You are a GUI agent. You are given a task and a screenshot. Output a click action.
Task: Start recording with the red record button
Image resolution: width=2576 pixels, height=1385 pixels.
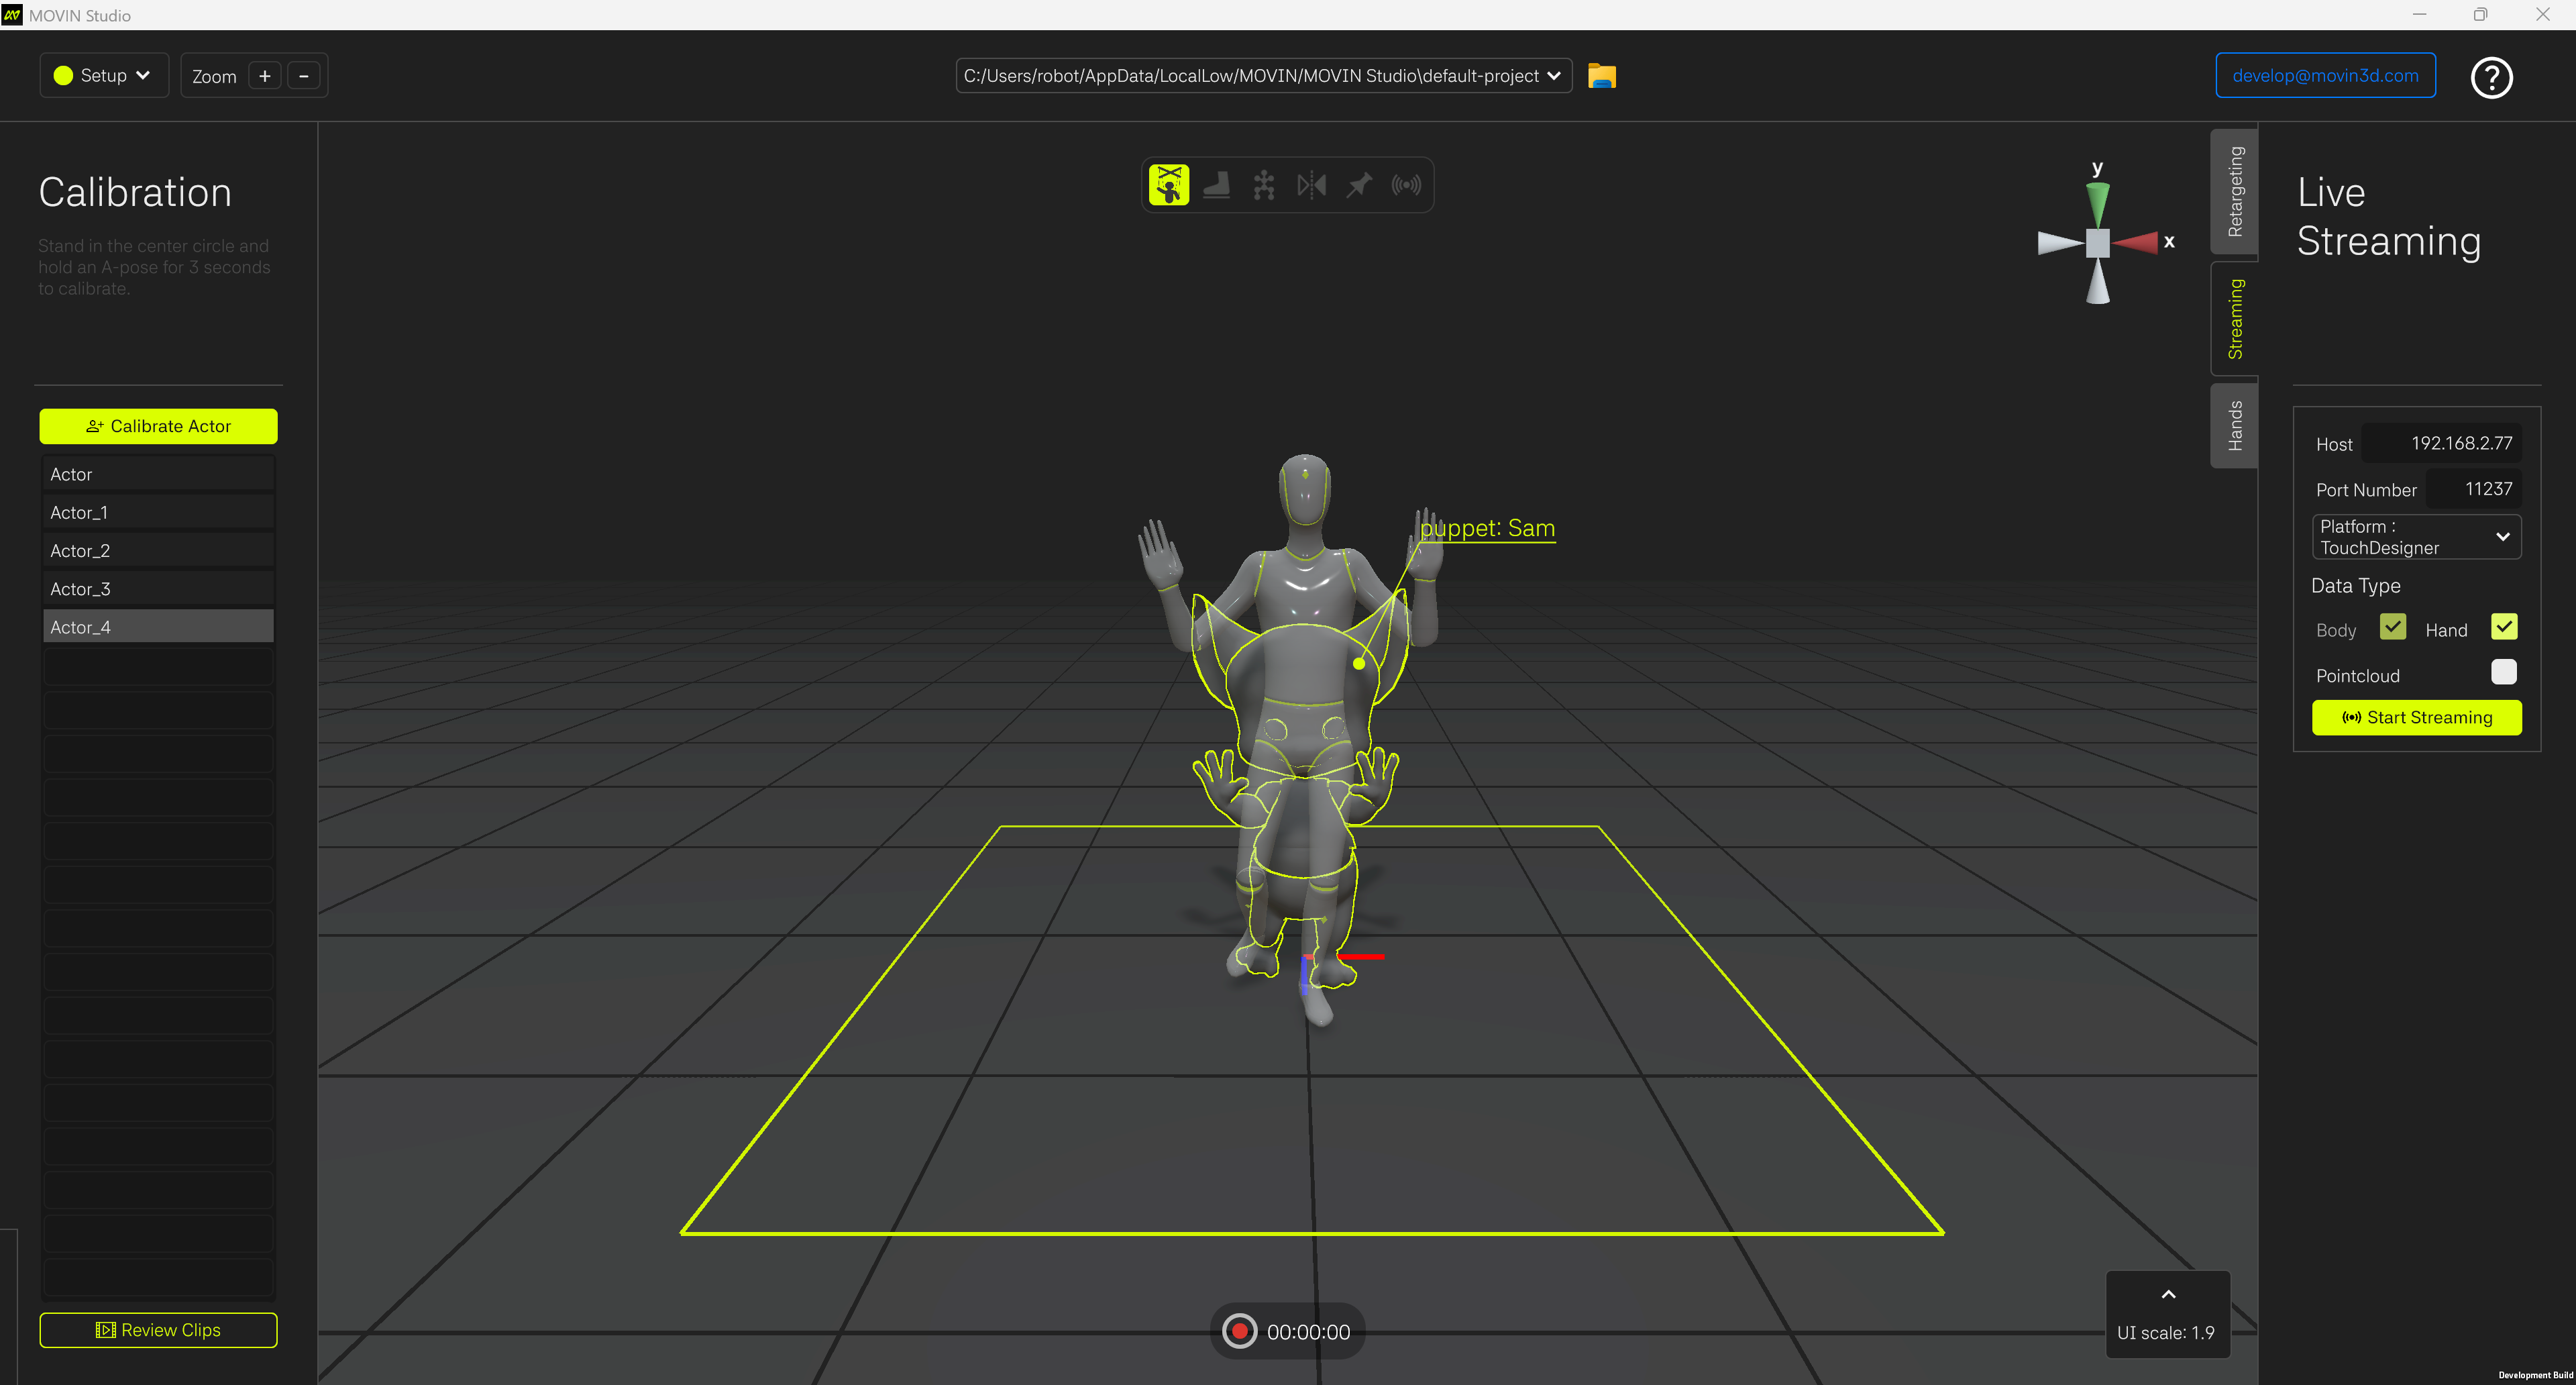[1239, 1331]
